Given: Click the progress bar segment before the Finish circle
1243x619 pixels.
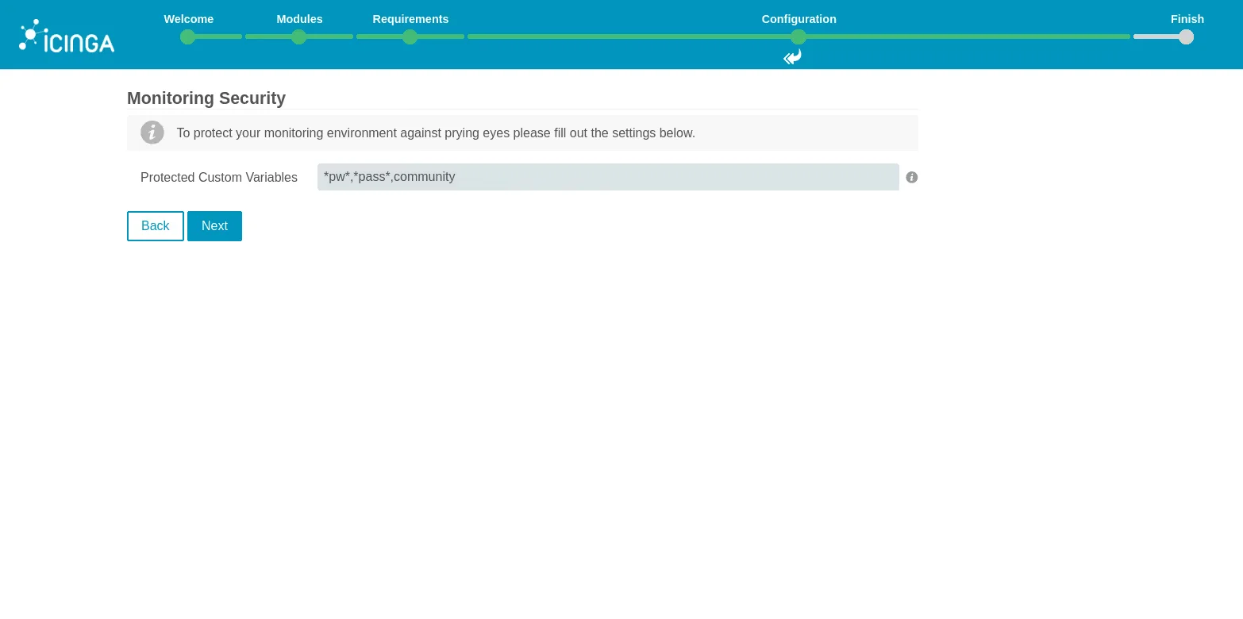Looking at the screenshot, I should tap(1155, 37).
